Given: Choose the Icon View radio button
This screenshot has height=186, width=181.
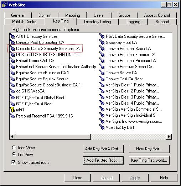Looking at the screenshot, I should pyautogui.click(x=14, y=147).
